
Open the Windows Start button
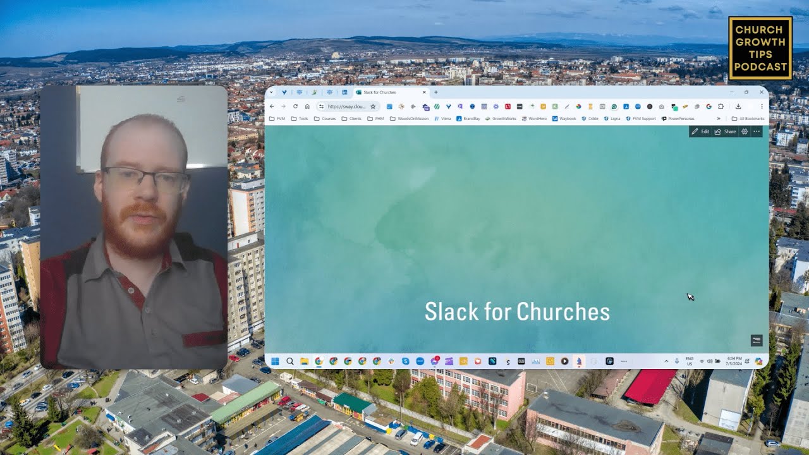pyautogui.click(x=275, y=361)
